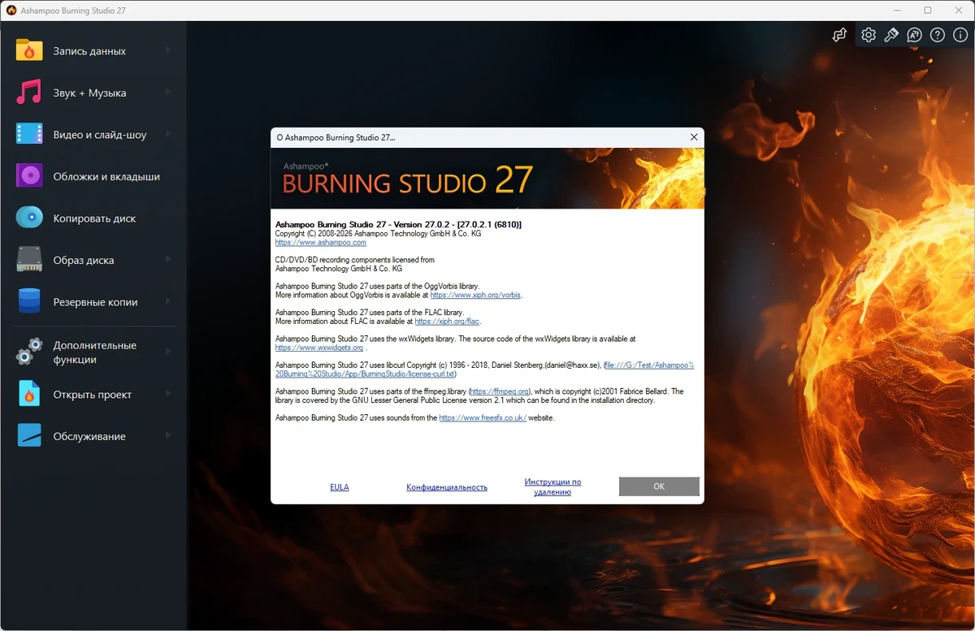The height and width of the screenshot is (631, 975).
Task: Choose the Открыть проект file icon
Action: (x=29, y=394)
